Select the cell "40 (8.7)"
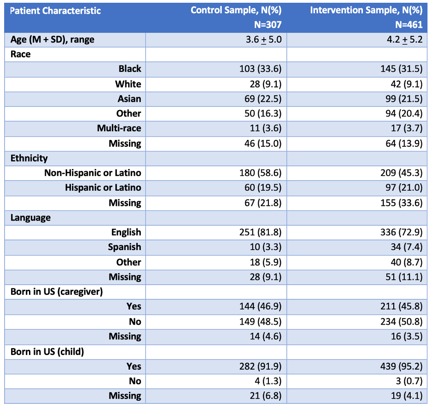 (407, 262)
